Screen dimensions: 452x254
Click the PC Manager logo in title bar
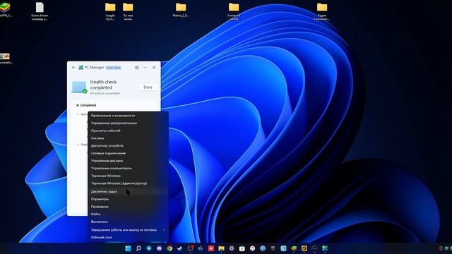click(x=81, y=68)
